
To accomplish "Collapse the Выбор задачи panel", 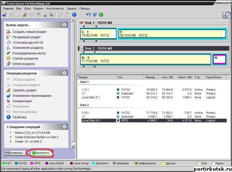I will tap(65, 25).
